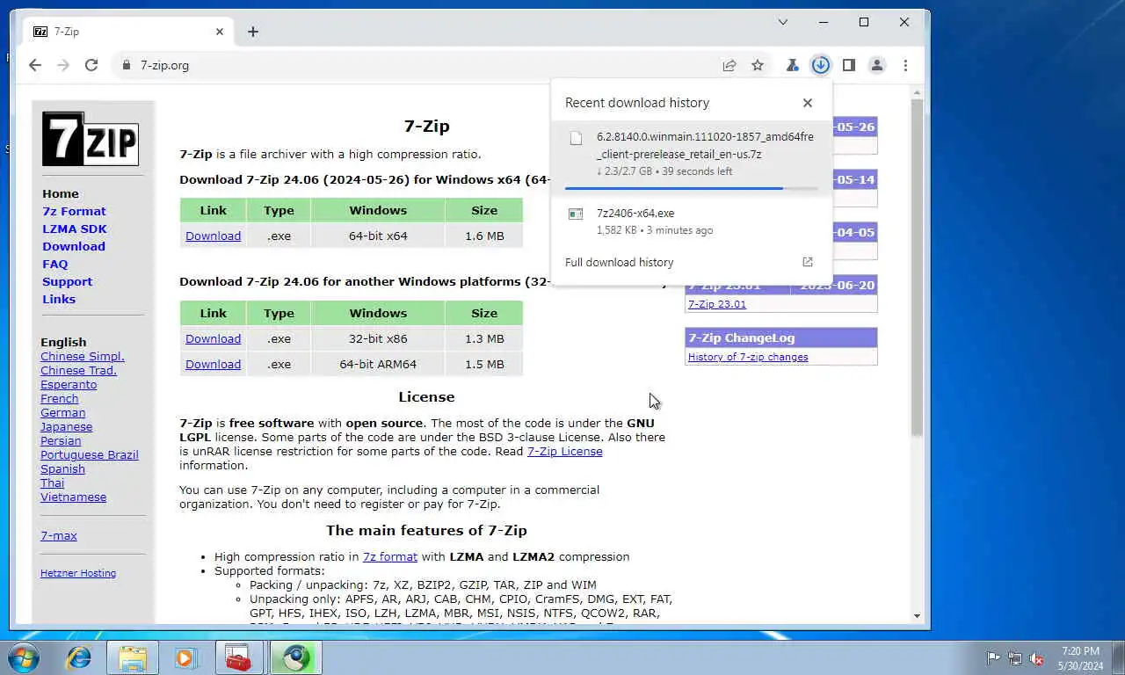Click the download progress bar
Screen dimensions: 1125x675
[x=692, y=188]
